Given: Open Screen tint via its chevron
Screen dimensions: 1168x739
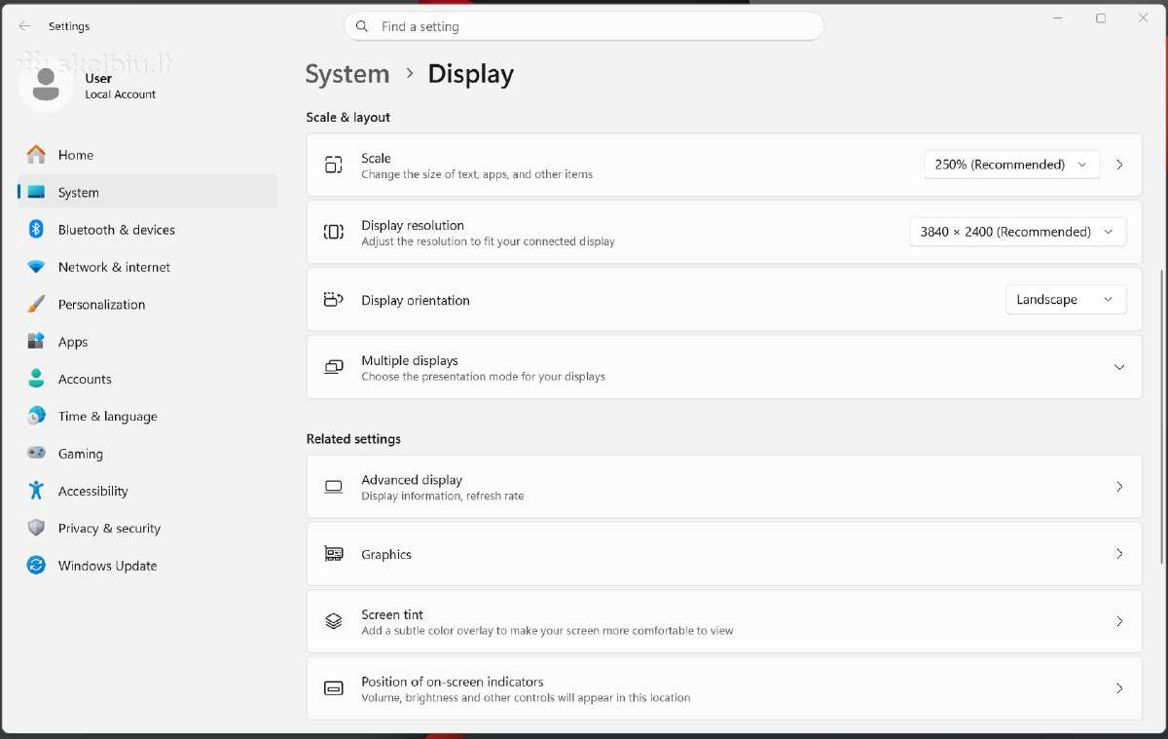Looking at the screenshot, I should [x=1119, y=621].
